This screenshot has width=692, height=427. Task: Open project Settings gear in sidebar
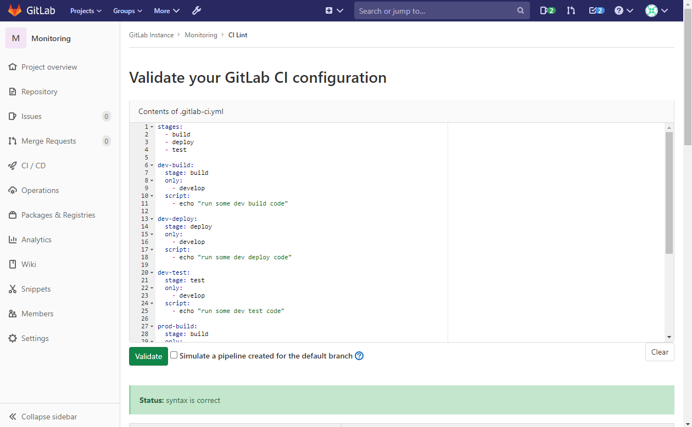pos(35,338)
